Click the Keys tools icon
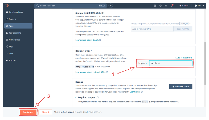 pos(7,47)
